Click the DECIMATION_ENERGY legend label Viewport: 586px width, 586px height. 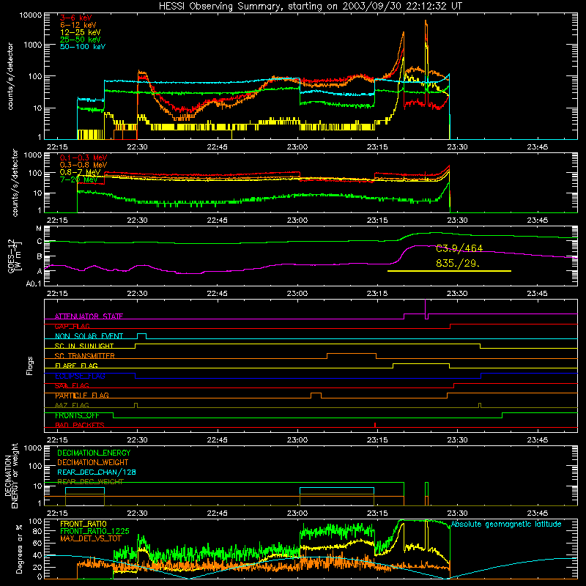[x=94, y=453]
